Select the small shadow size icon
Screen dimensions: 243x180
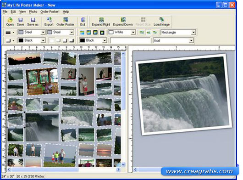[x=58, y=40]
